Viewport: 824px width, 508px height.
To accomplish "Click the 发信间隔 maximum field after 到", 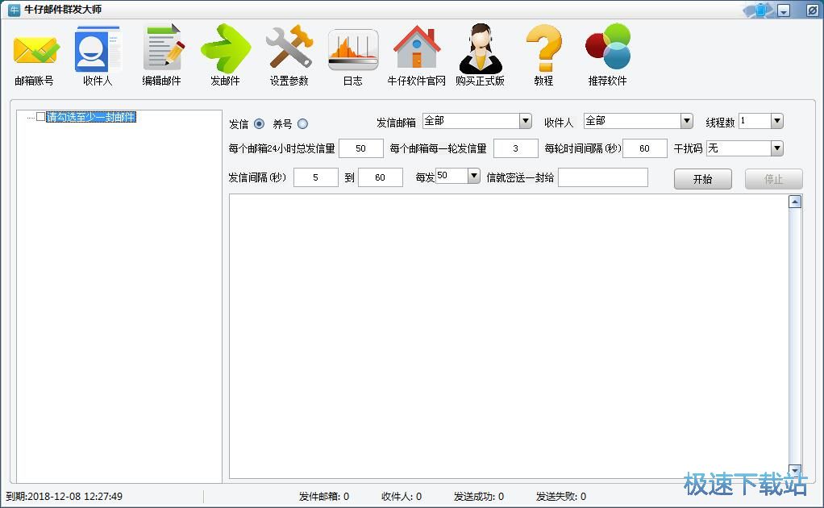I will 381,177.
